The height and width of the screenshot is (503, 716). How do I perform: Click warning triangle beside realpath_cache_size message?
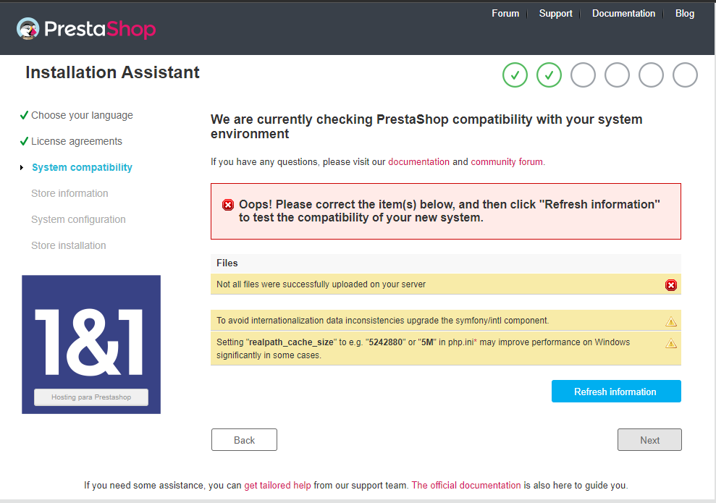pos(671,343)
